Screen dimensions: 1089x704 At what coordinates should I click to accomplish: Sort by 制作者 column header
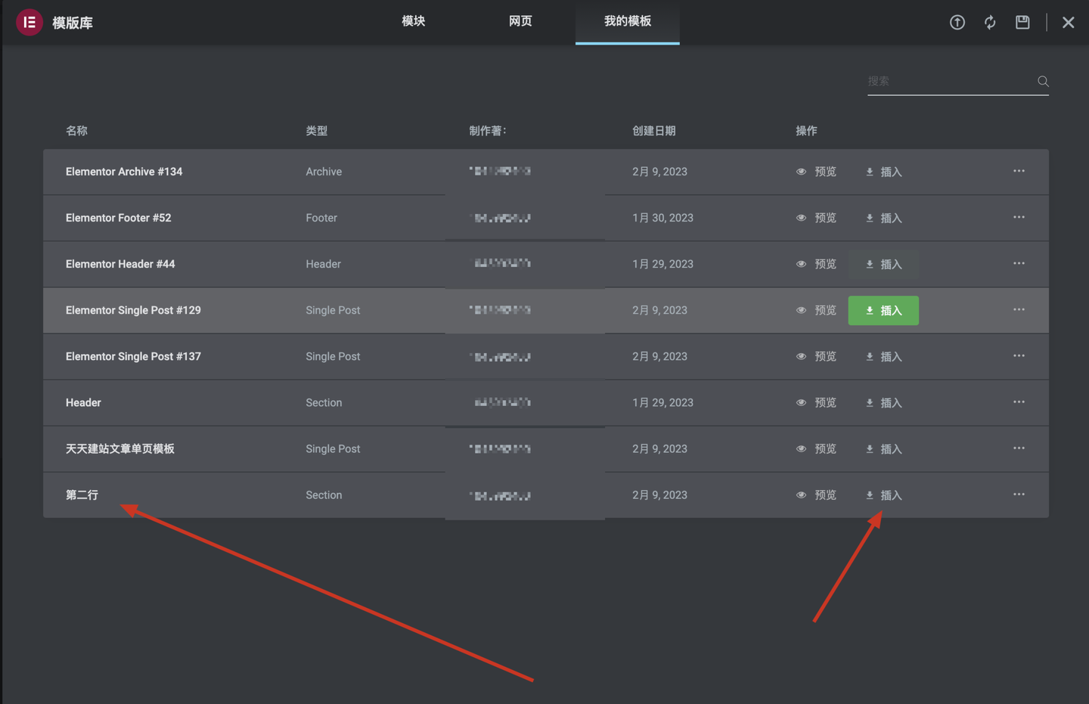click(x=488, y=131)
